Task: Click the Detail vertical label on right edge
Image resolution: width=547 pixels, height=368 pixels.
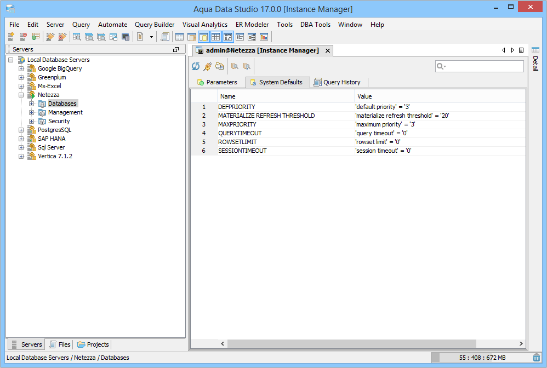Action: coord(535,64)
